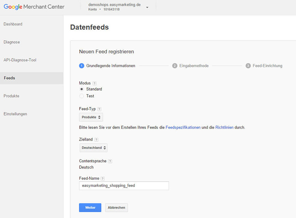The width and height of the screenshot is (296, 218).
Task: Open Einstellungen in the sidebar
Action: click(15, 114)
